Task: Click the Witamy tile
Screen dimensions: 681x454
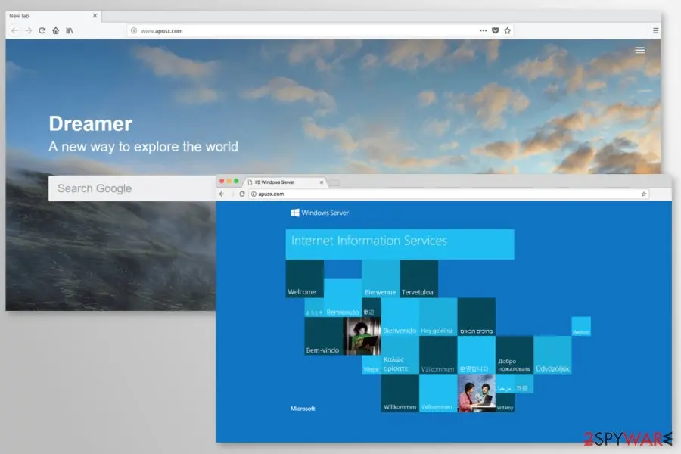Action: pyautogui.click(x=505, y=403)
